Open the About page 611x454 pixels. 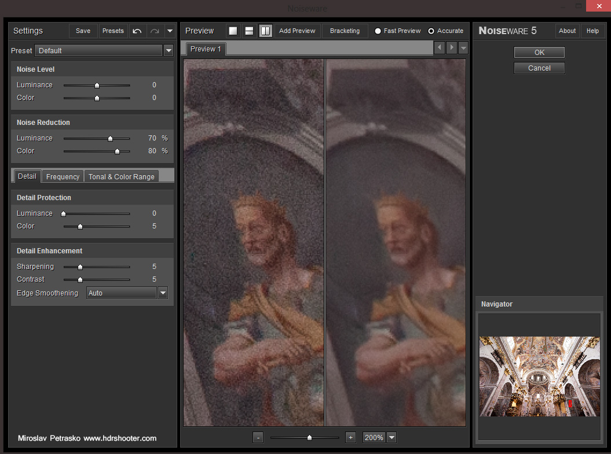click(567, 31)
